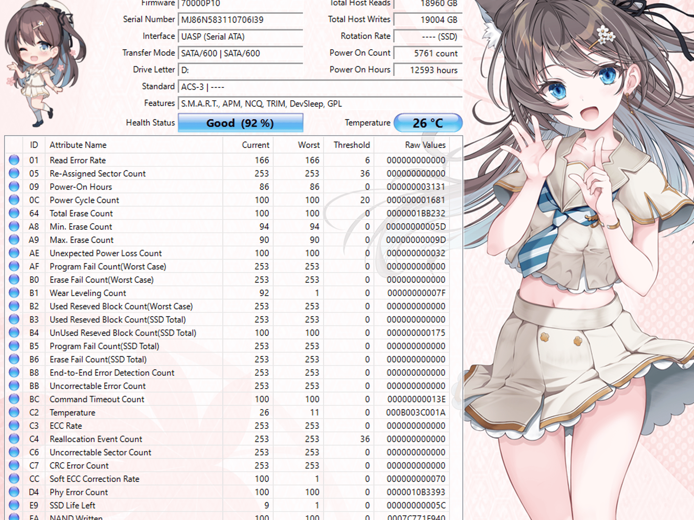Select the Wear Leveling Count attribute name
The width and height of the screenshot is (694, 520).
coord(88,293)
